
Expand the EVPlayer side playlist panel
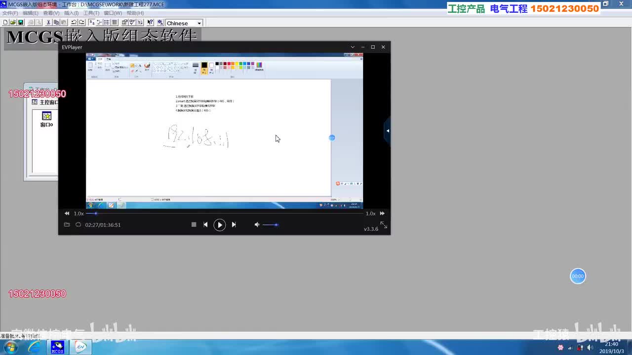pos(388,131)
